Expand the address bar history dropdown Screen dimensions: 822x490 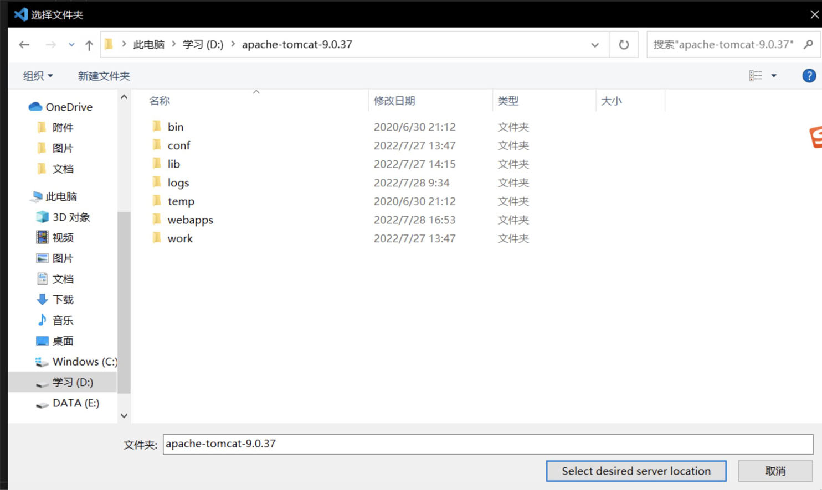point(595,45)
